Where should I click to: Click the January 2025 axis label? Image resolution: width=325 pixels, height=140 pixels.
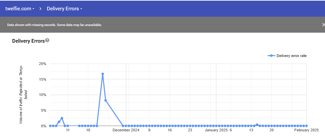pyautogui.click(x=216, y=130)
